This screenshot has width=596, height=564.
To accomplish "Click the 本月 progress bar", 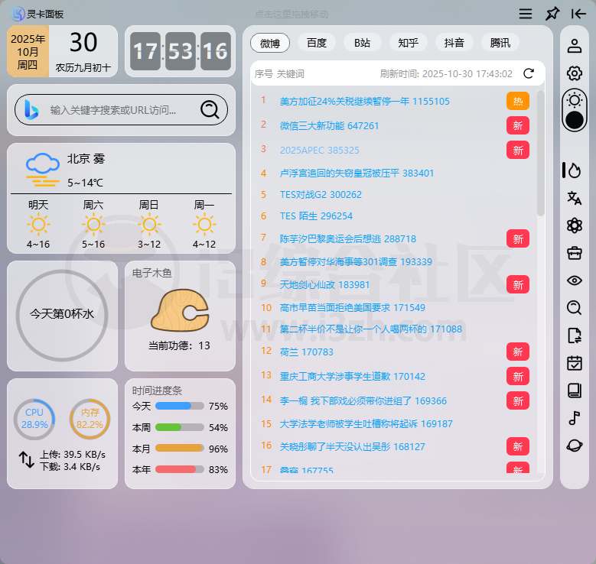I will click(179, 449).
